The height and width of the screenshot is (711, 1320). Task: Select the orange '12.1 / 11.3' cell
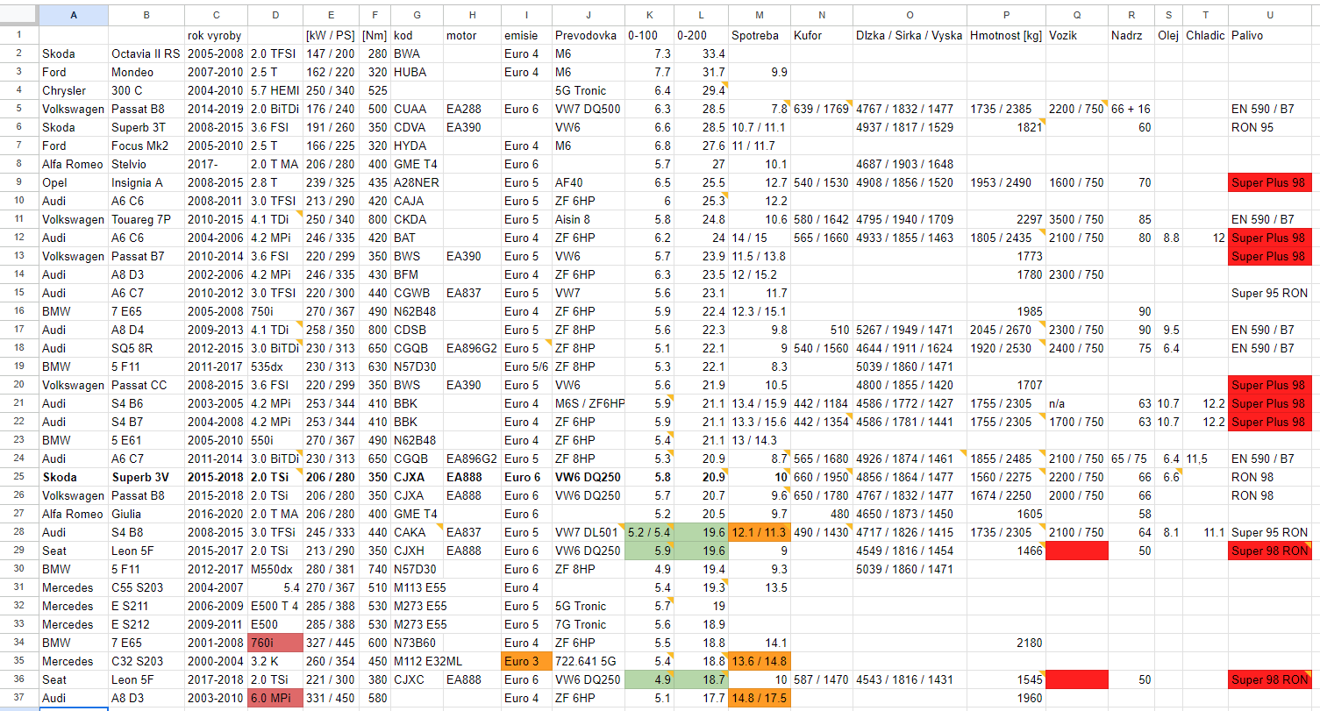click(x=760, y=532)
